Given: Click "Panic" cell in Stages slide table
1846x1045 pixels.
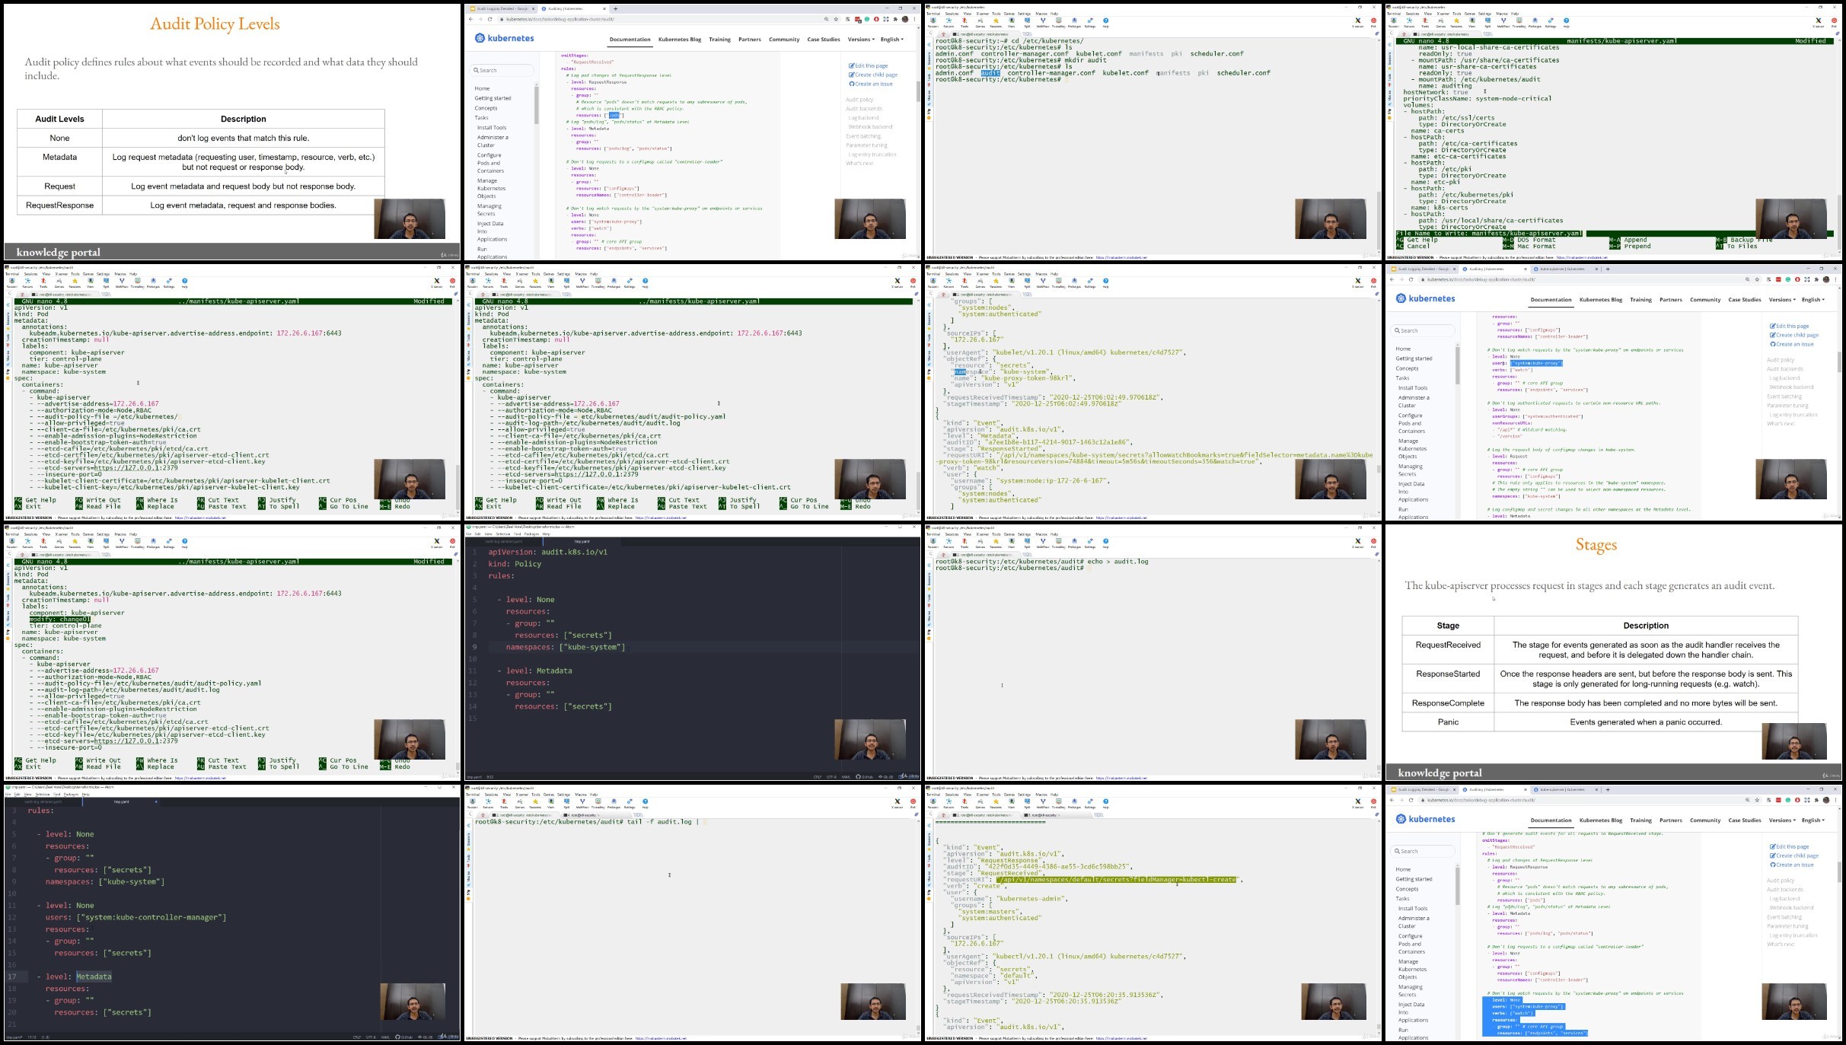Looking at the screenshot, I should click(1448, 722).
